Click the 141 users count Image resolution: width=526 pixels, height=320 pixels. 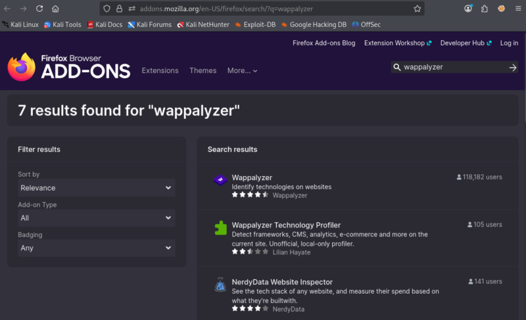[x=485, y=281]
